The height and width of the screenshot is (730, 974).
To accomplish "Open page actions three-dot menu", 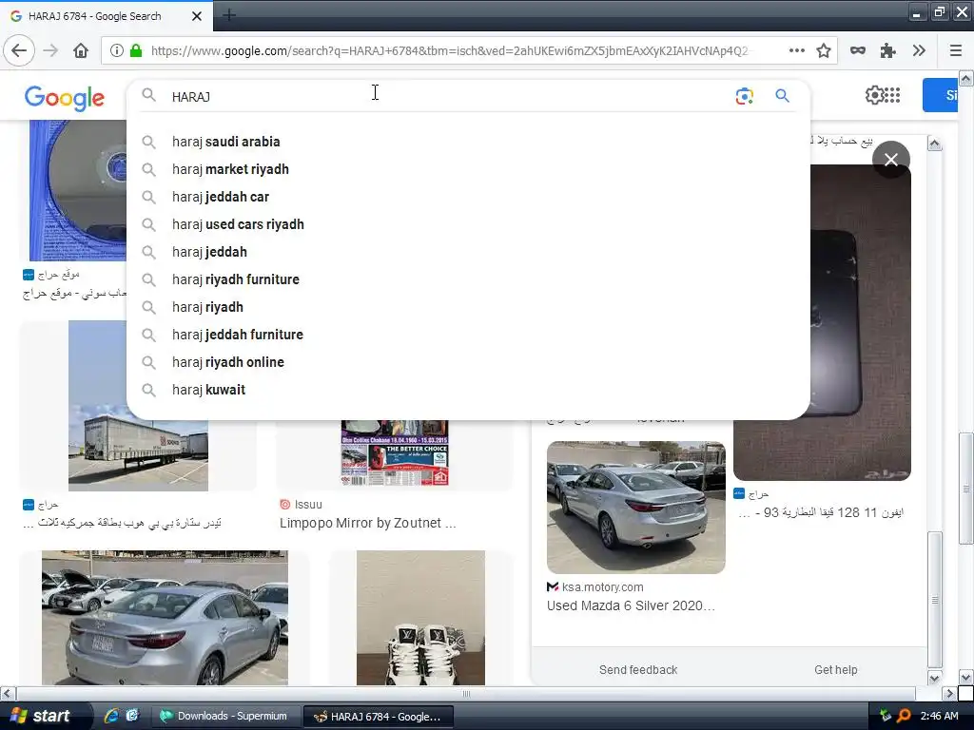I will (797, 50).
